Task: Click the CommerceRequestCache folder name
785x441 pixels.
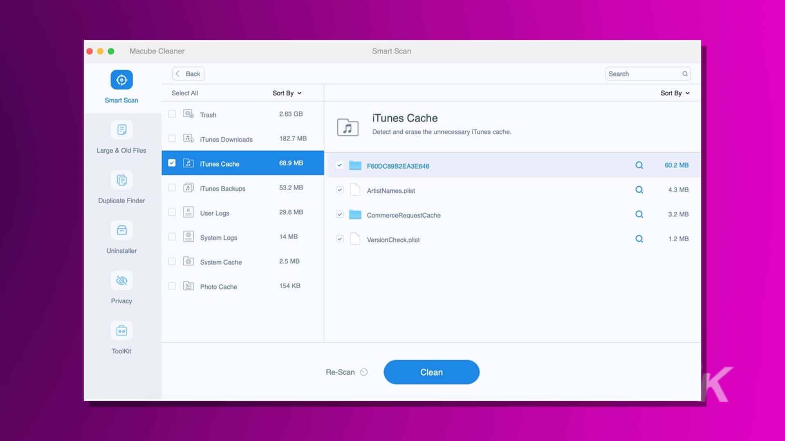Action: pos(404,215)
